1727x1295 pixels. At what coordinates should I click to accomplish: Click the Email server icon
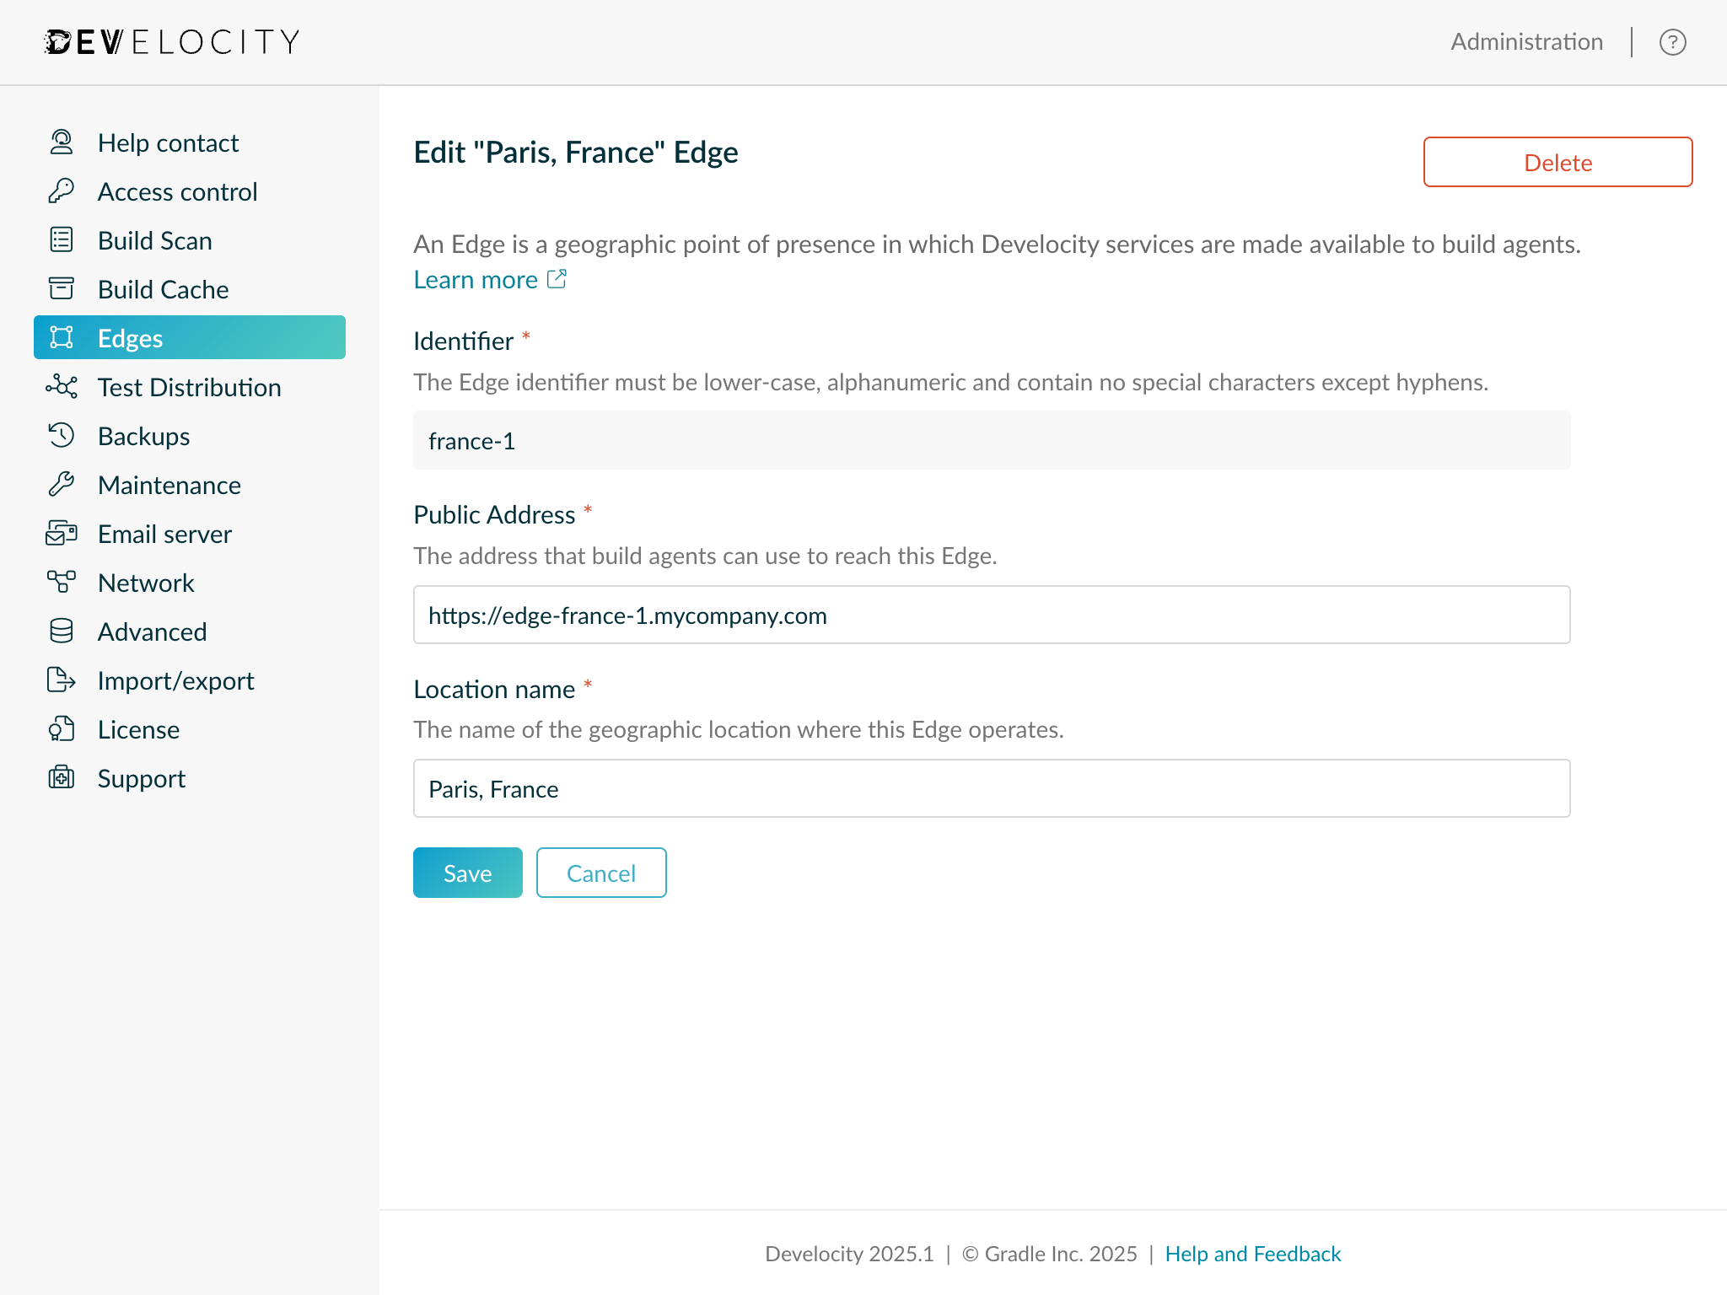[62, 534]
